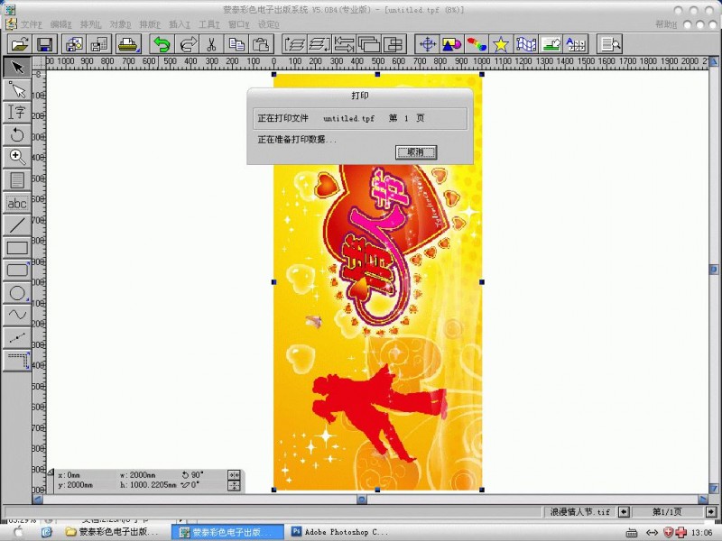Click the Cut scissors icon
The image size is (722, 541).
[x=210, y=43]
